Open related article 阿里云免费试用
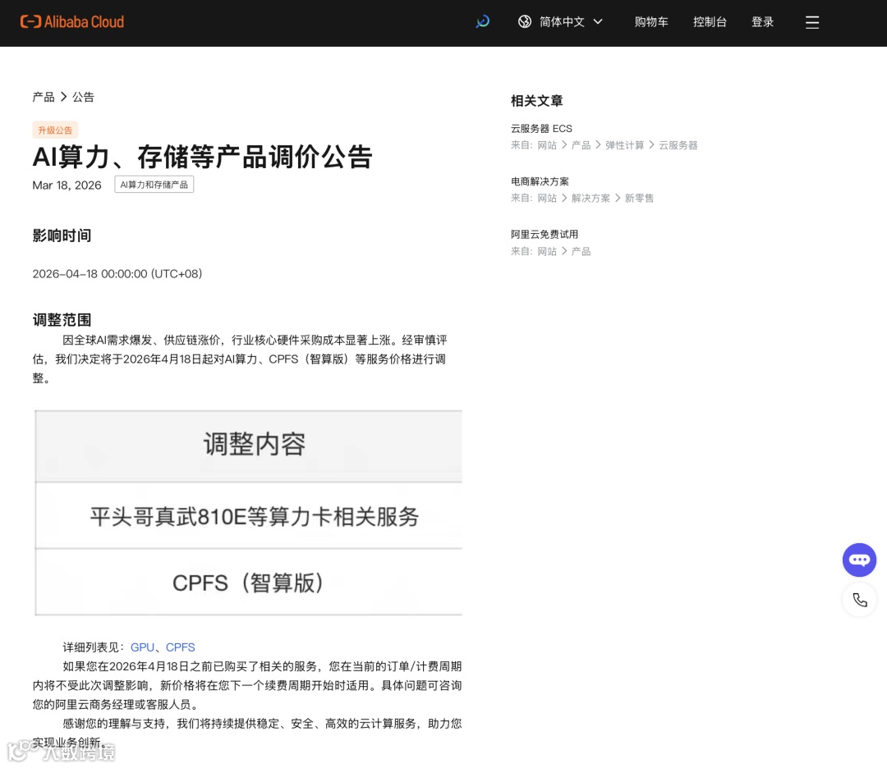The width and height of the screenshot is (887, 768). coord(545,235)
